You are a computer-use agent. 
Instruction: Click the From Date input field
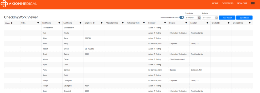191,17
